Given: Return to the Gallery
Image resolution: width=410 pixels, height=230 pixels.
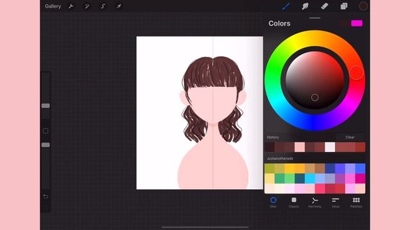Looking at the screenshot, I should (53, 6).
